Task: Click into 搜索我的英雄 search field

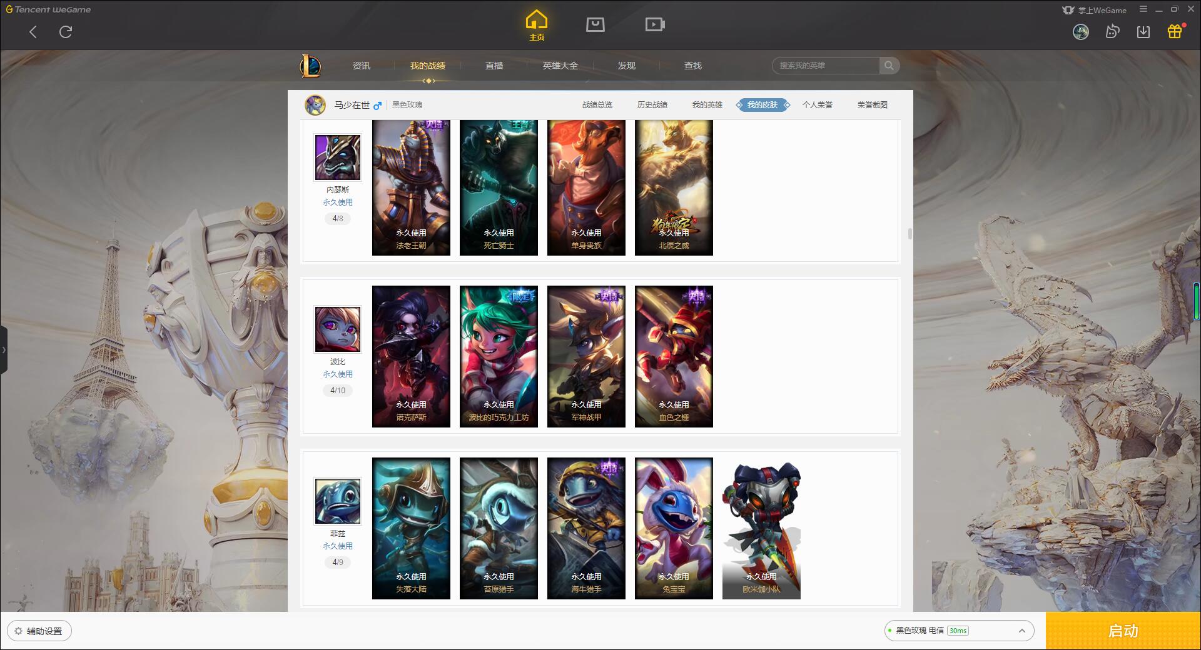Action: [x=826, y=66]
